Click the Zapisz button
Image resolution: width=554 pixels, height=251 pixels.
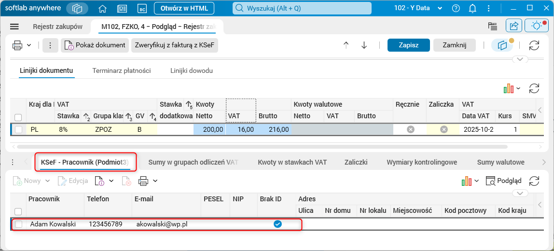tap(408, 45)
